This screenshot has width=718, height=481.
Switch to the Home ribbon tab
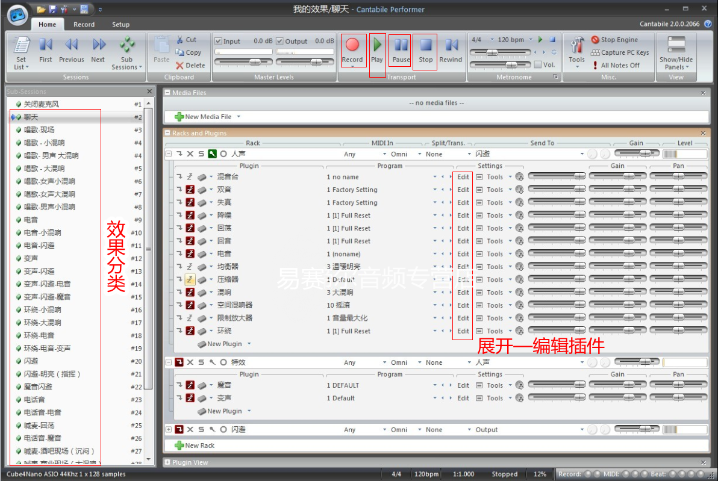[x=47, y=24]
